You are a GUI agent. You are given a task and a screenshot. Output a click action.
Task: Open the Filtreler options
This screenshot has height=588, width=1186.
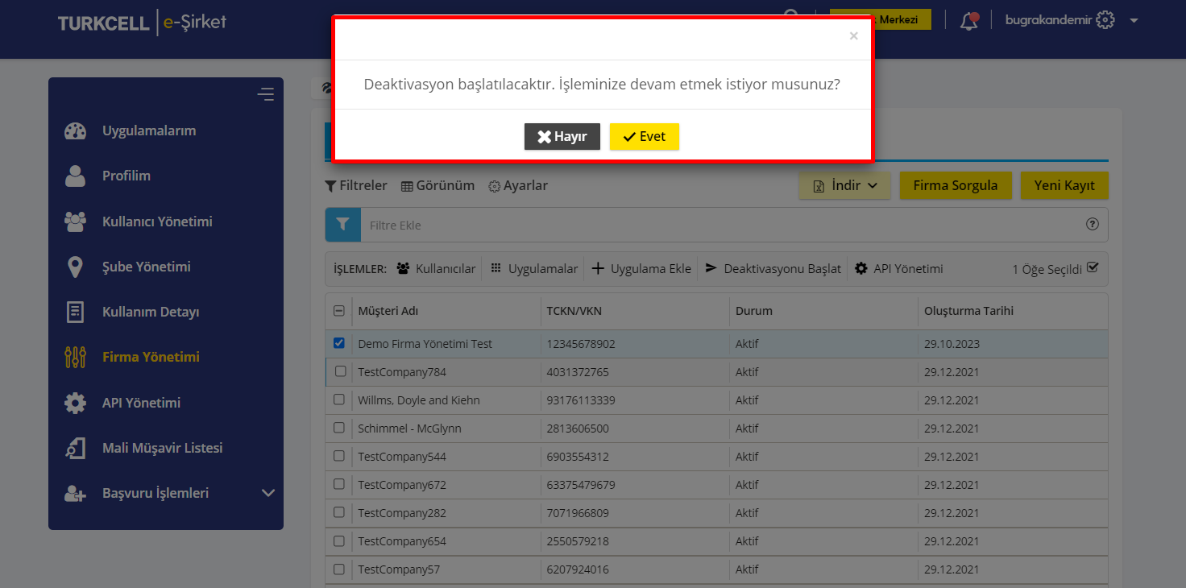(355, 185)
